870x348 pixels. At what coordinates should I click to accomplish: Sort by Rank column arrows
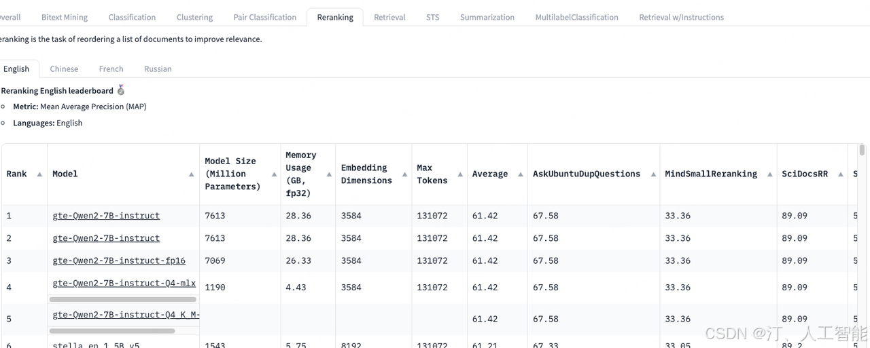click(x=39, y=174)
